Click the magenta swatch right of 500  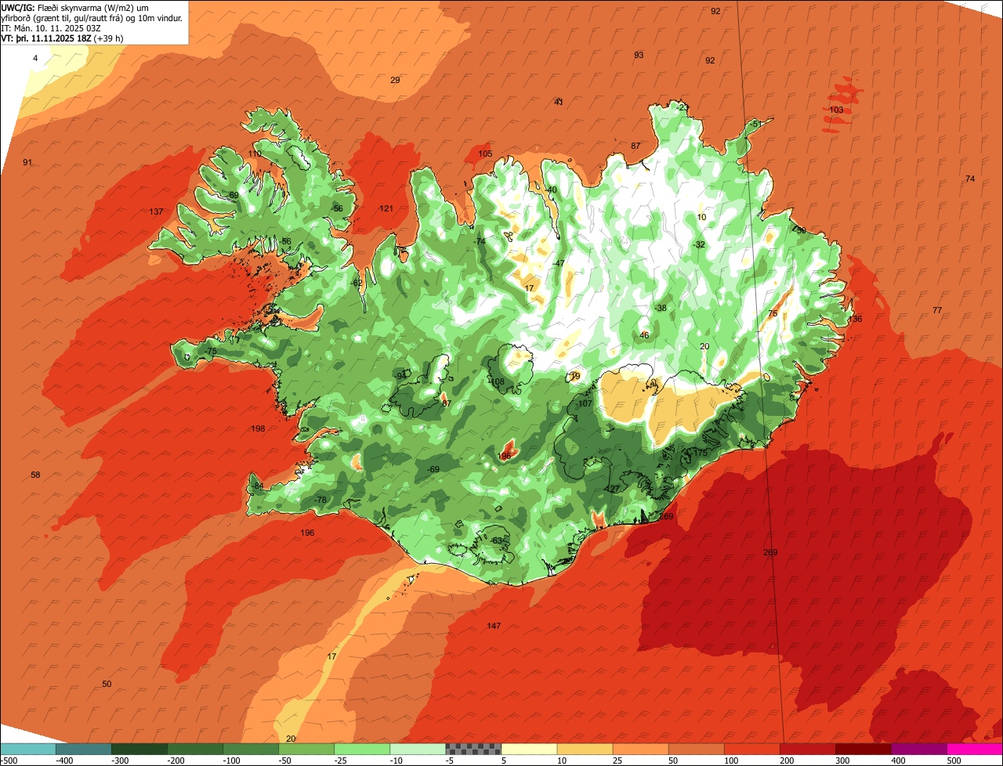coord(975,749)
